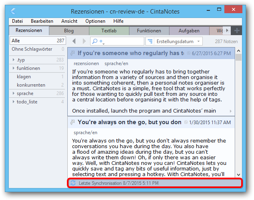Click clock icon beside 1/30/2015 date

tap(186, 122)
